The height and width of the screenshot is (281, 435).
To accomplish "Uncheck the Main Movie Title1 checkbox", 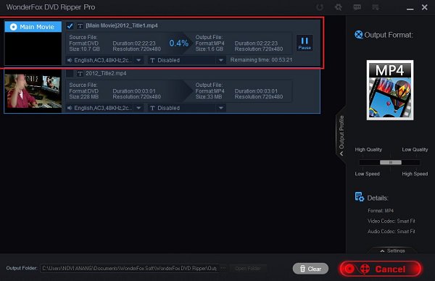I will 70,26.
